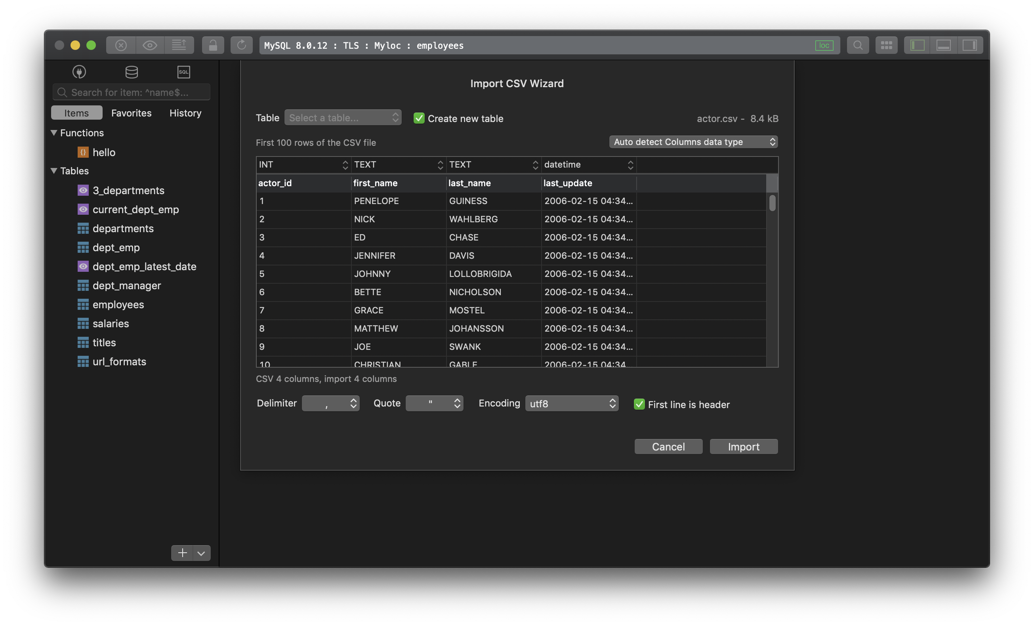Select the Items tab in sidebar
The image size is (1034, 626).
(76, 112)
